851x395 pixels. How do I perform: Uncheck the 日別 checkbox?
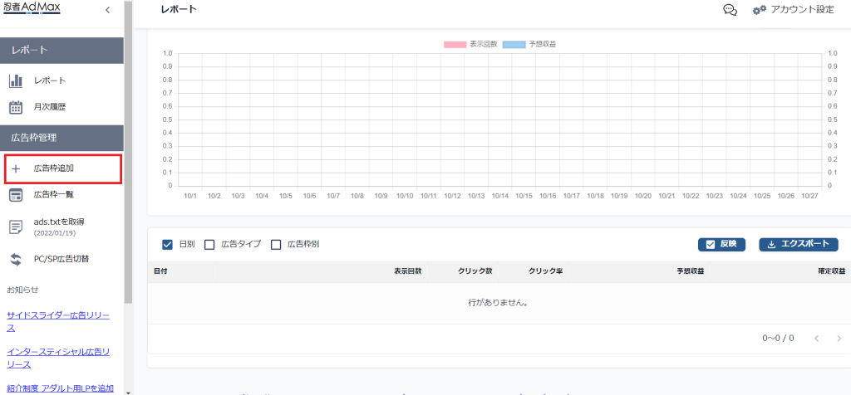tap(167, 244)
